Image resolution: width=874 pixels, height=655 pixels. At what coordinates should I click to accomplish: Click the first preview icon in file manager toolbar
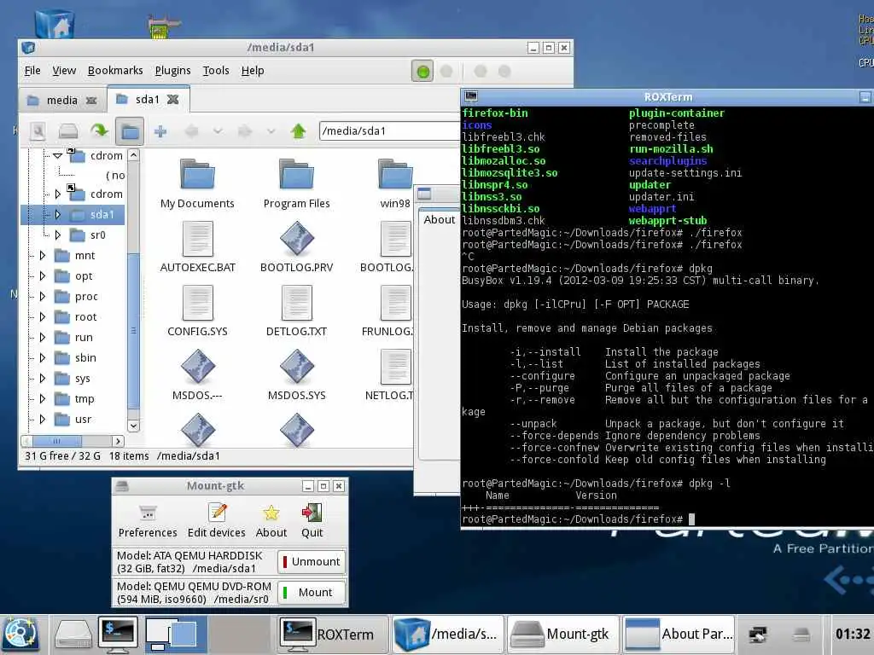(38, 131)
